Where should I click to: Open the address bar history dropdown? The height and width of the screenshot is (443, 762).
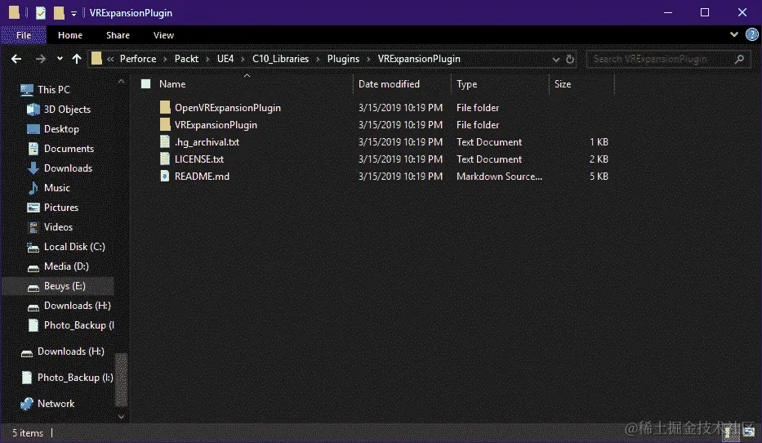click(555, 60)
